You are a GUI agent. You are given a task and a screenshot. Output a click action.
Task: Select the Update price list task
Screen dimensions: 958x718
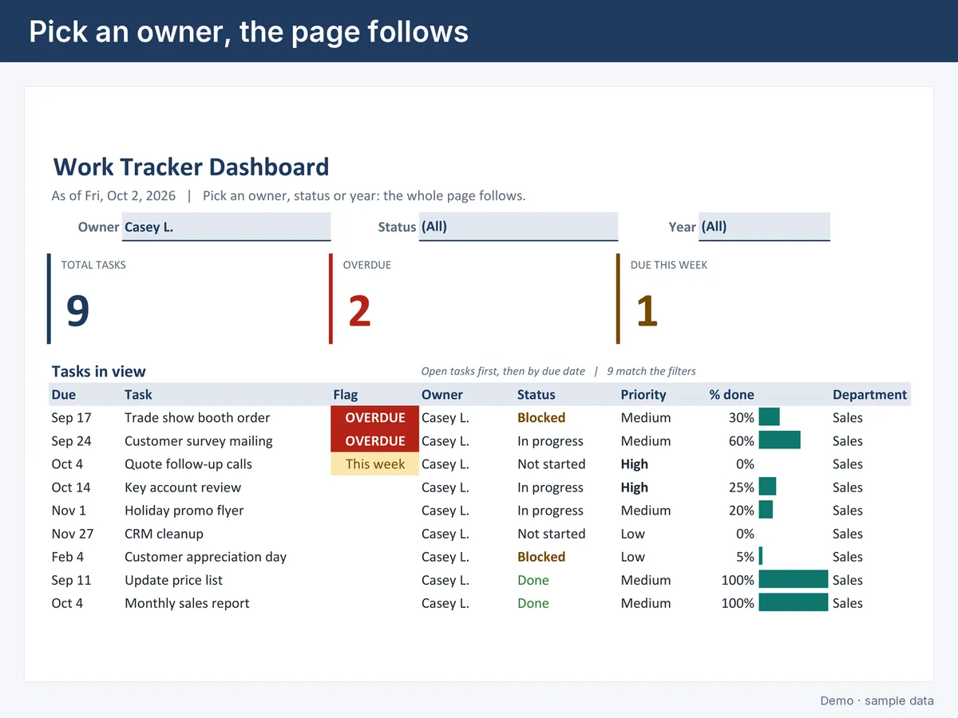point(173,579)
